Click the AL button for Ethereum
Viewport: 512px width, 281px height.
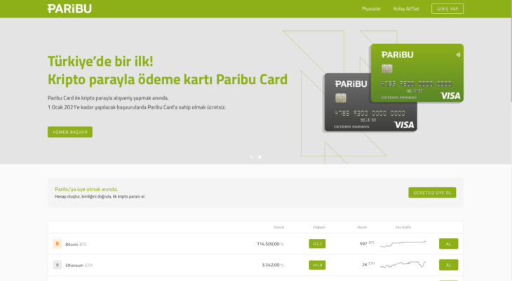pos(448,265)
